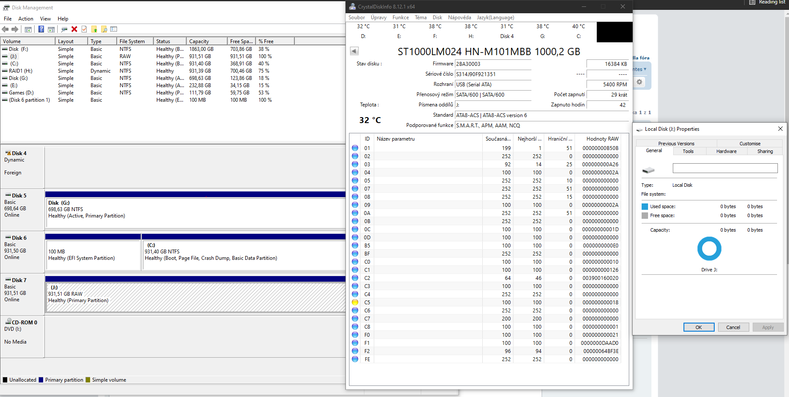Toggle the action pane toolbar icon

point(51,29)
